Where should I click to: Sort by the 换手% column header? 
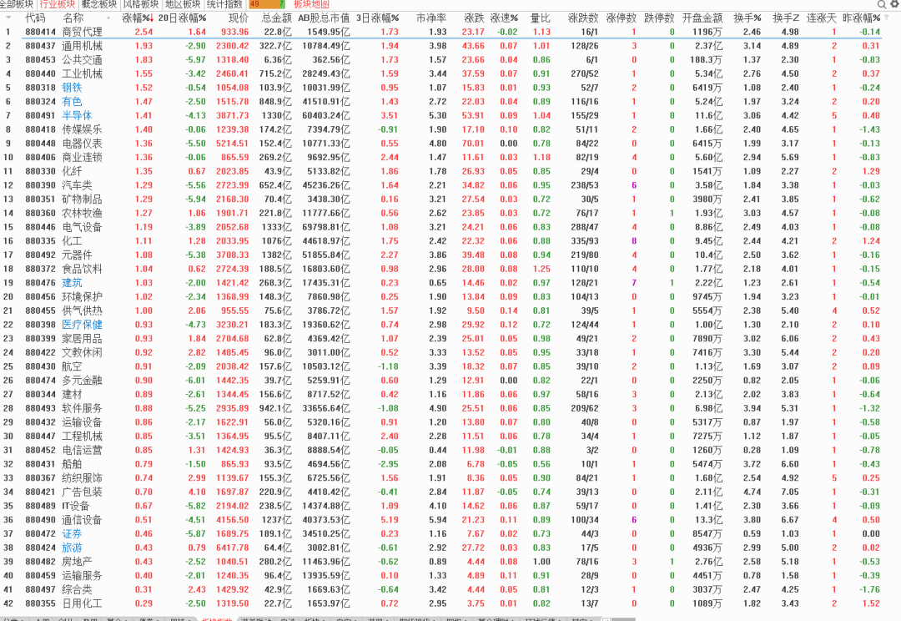coord(747,18)
